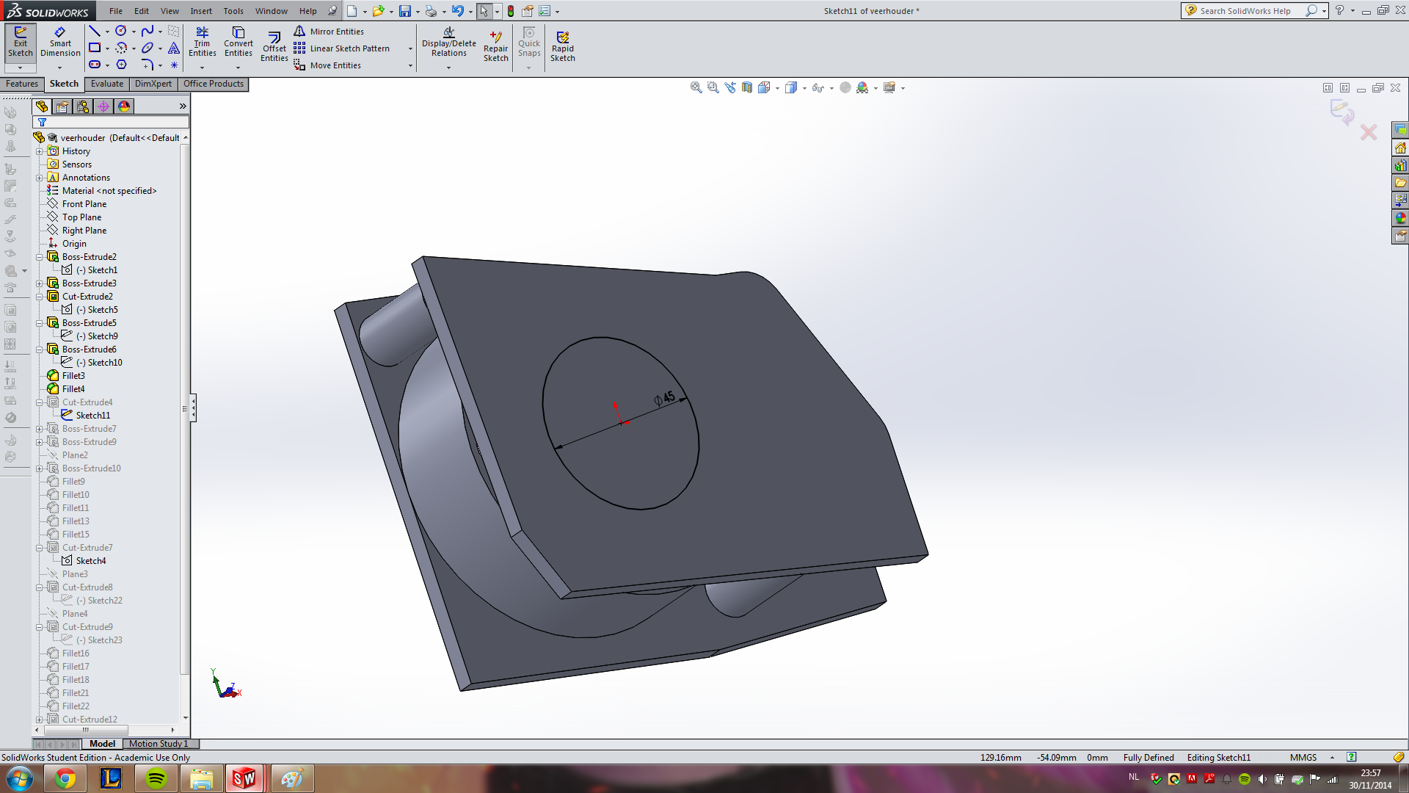This screenshot has height=793, width=1409.
Task: Click Linear Sketch Pattern tool
Action: pos(342,48)
